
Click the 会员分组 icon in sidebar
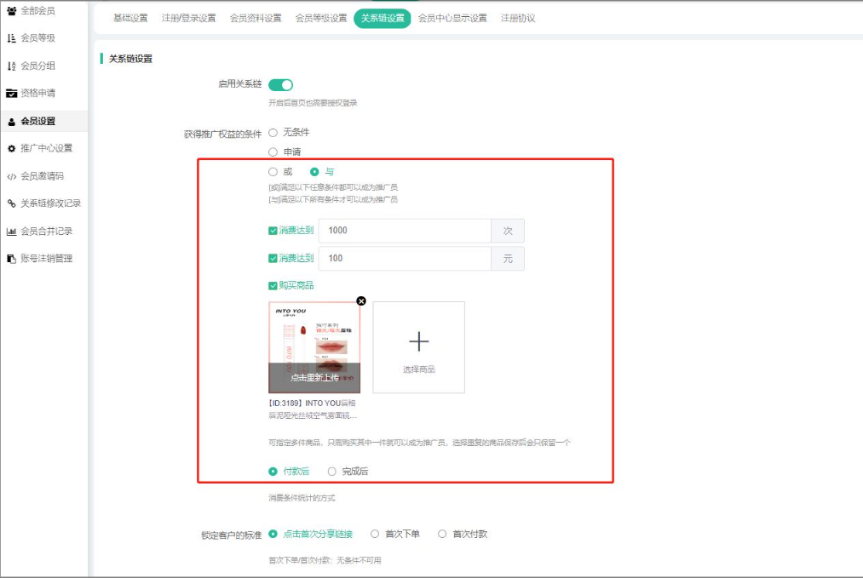11,66
